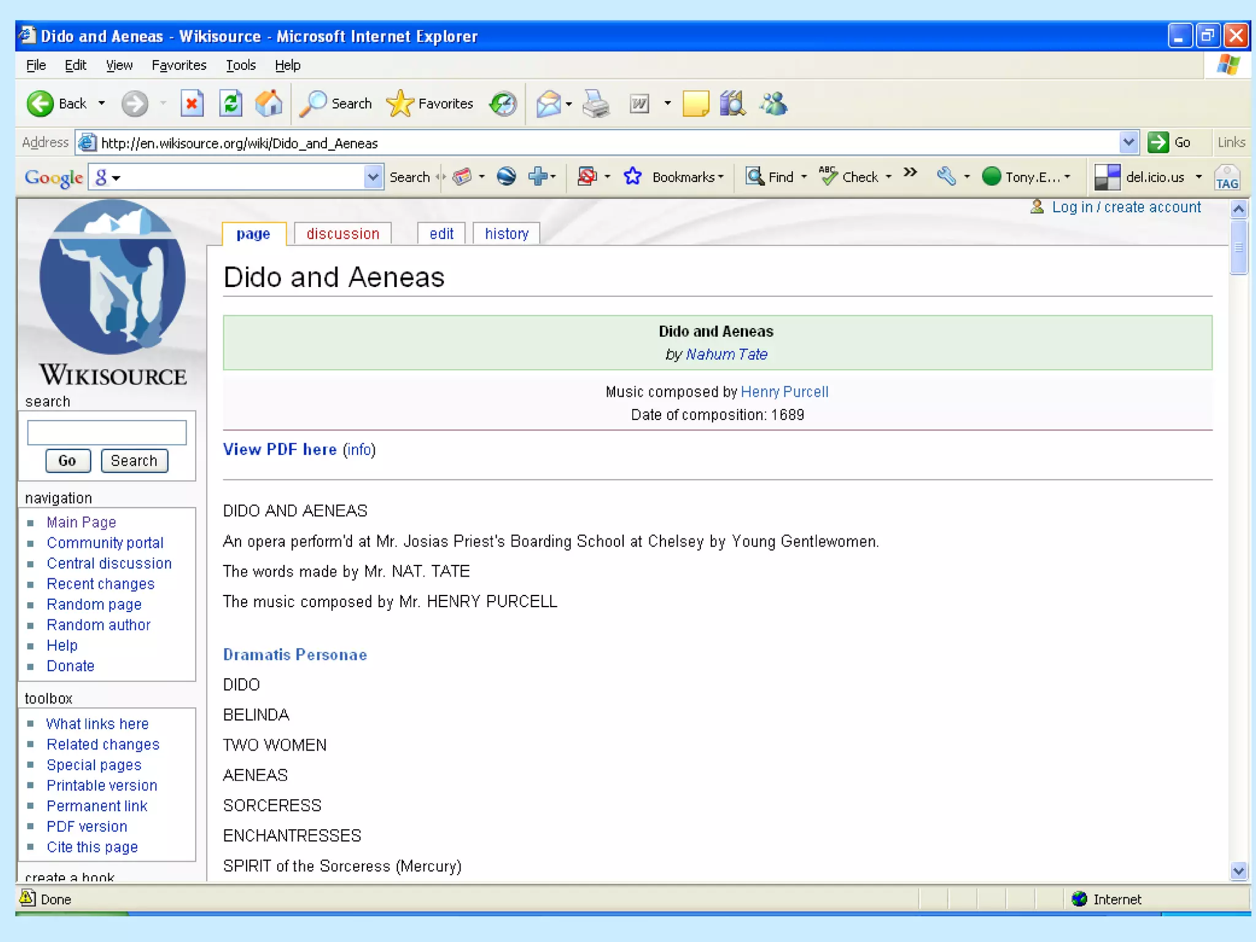Click the vertical scrollbar down arrow

(1238, 870)
